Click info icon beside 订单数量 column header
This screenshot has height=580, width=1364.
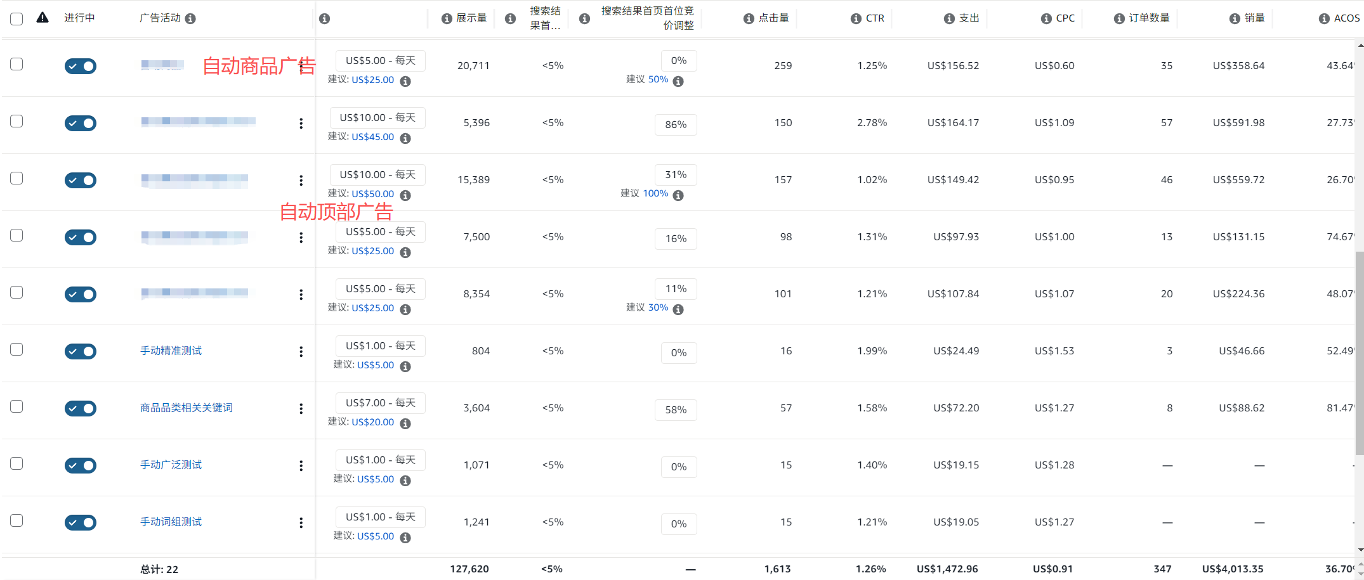tap(1119, 18)
